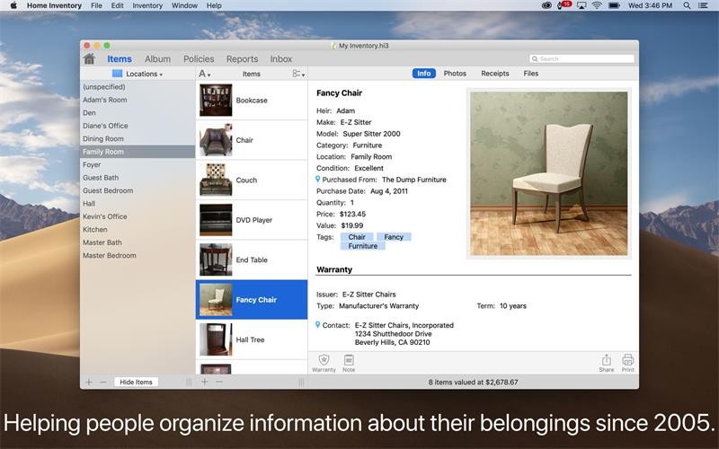Click the AirPlay display icon
The width and height of the screenshot is (719, 449).
[581, 5]
